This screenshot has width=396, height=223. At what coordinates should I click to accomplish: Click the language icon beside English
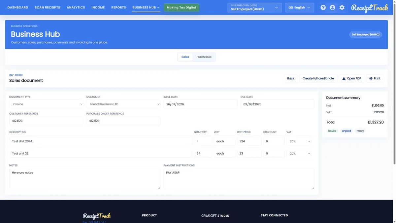[291, 7]
